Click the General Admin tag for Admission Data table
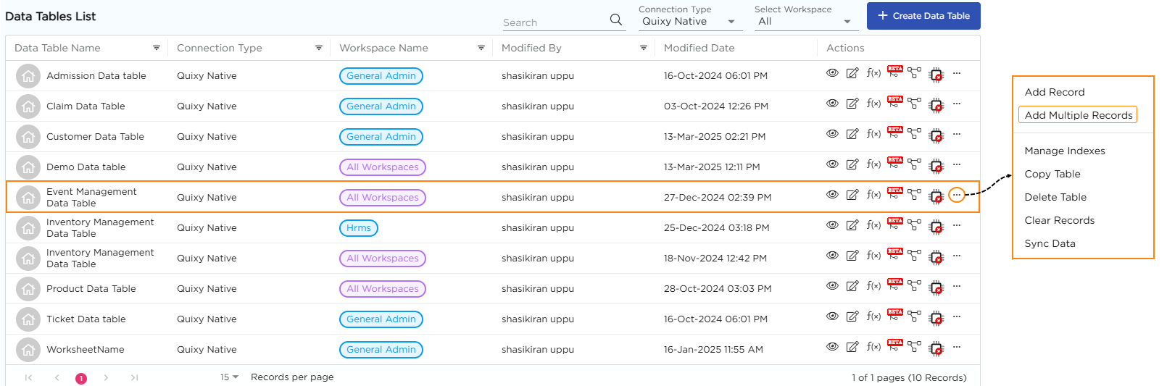Viewport: 1167px width, 386px height. 381,76
